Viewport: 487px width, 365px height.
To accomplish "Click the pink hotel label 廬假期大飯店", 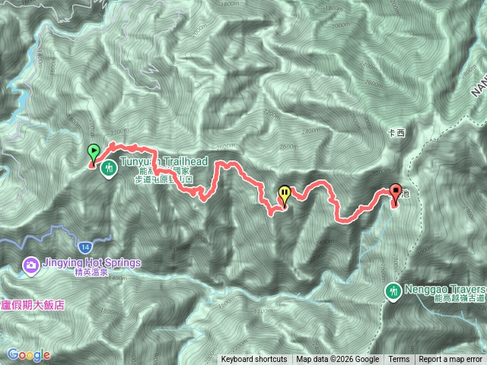I will 33,305.
